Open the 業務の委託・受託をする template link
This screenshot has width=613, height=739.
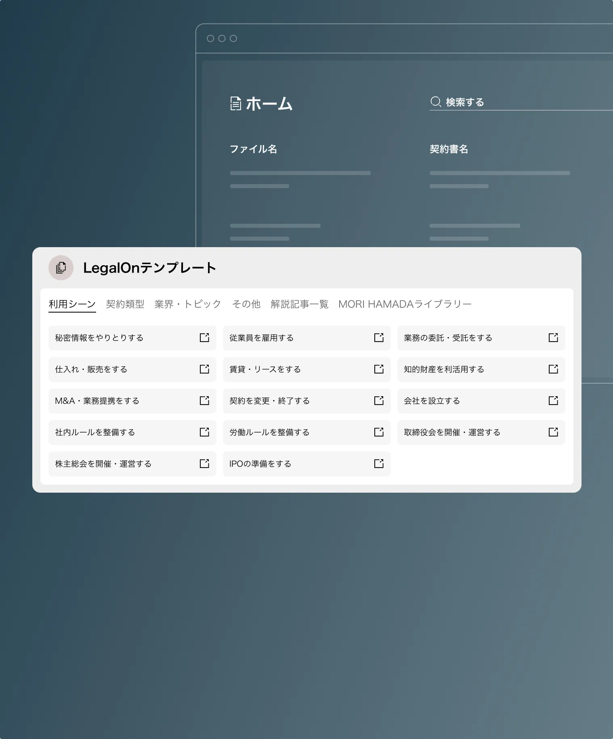click(481, 338)
